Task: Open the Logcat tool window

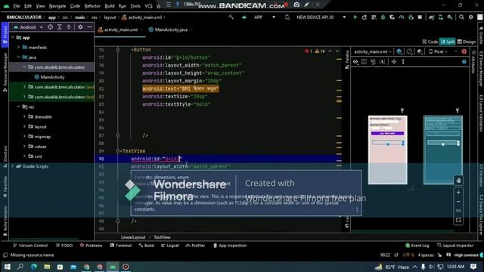Action: 169,246
